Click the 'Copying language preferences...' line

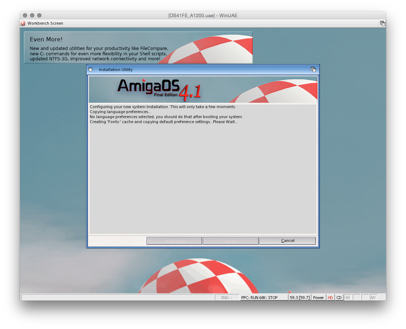[120, 112]
